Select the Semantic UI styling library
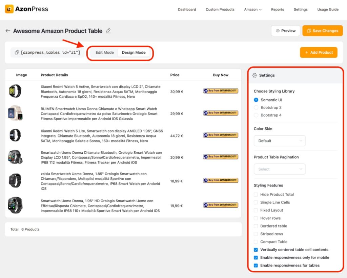The image size is (347, 278). [x=256, y=100]
